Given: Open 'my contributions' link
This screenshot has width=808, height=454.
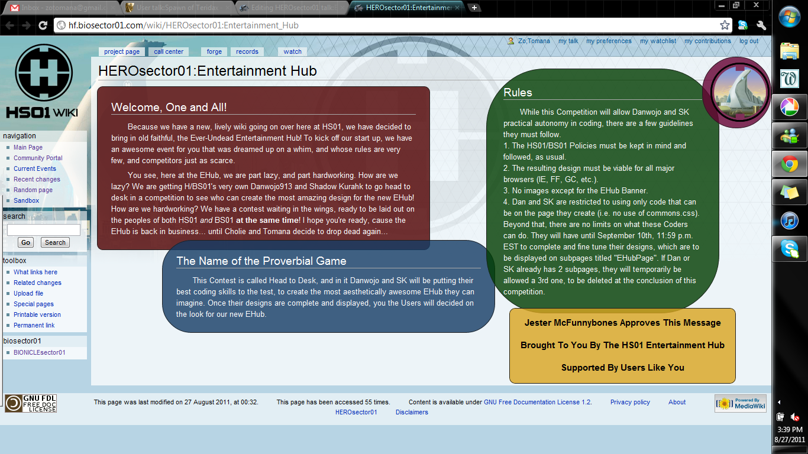Looking at the screenshot, I should click(x=707, y=41).
